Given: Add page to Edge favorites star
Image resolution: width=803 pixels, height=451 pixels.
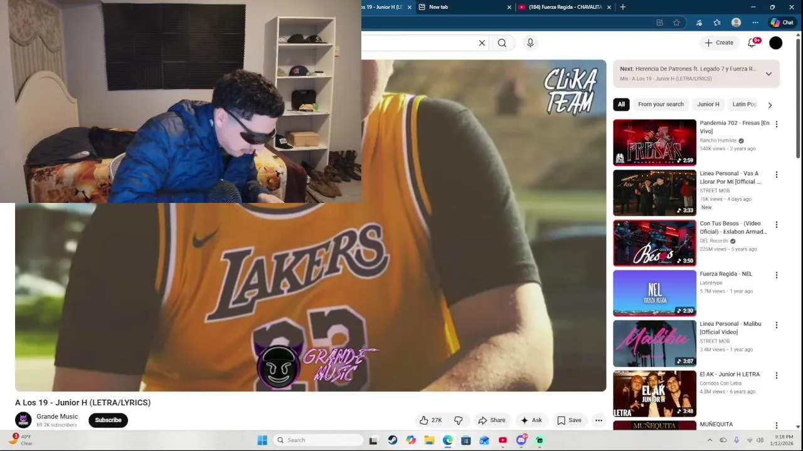Looking at the screenshot, I should (676, 23).
